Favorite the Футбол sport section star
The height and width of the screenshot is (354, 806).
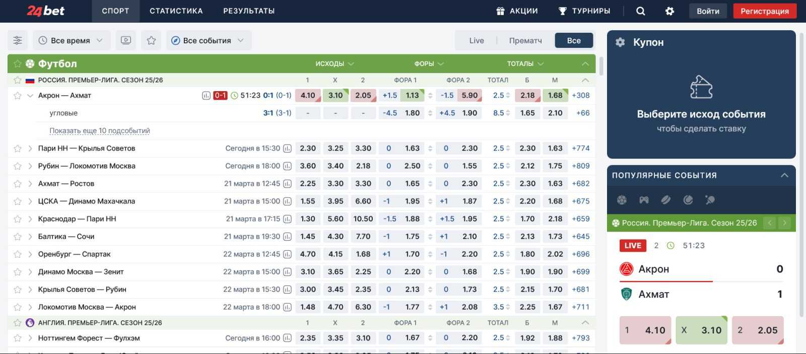click(x=18, y=63)
